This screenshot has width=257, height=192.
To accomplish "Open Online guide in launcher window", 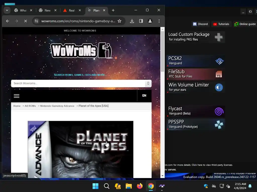I will tap(245, 24).
